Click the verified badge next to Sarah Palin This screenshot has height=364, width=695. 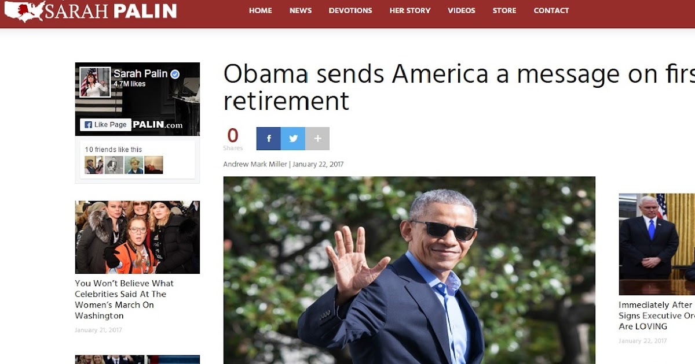175,74
